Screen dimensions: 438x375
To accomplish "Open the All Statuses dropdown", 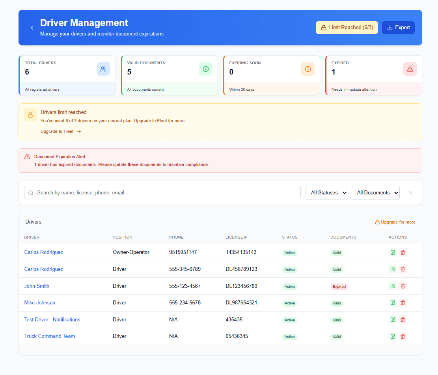I will coord(326,192).
